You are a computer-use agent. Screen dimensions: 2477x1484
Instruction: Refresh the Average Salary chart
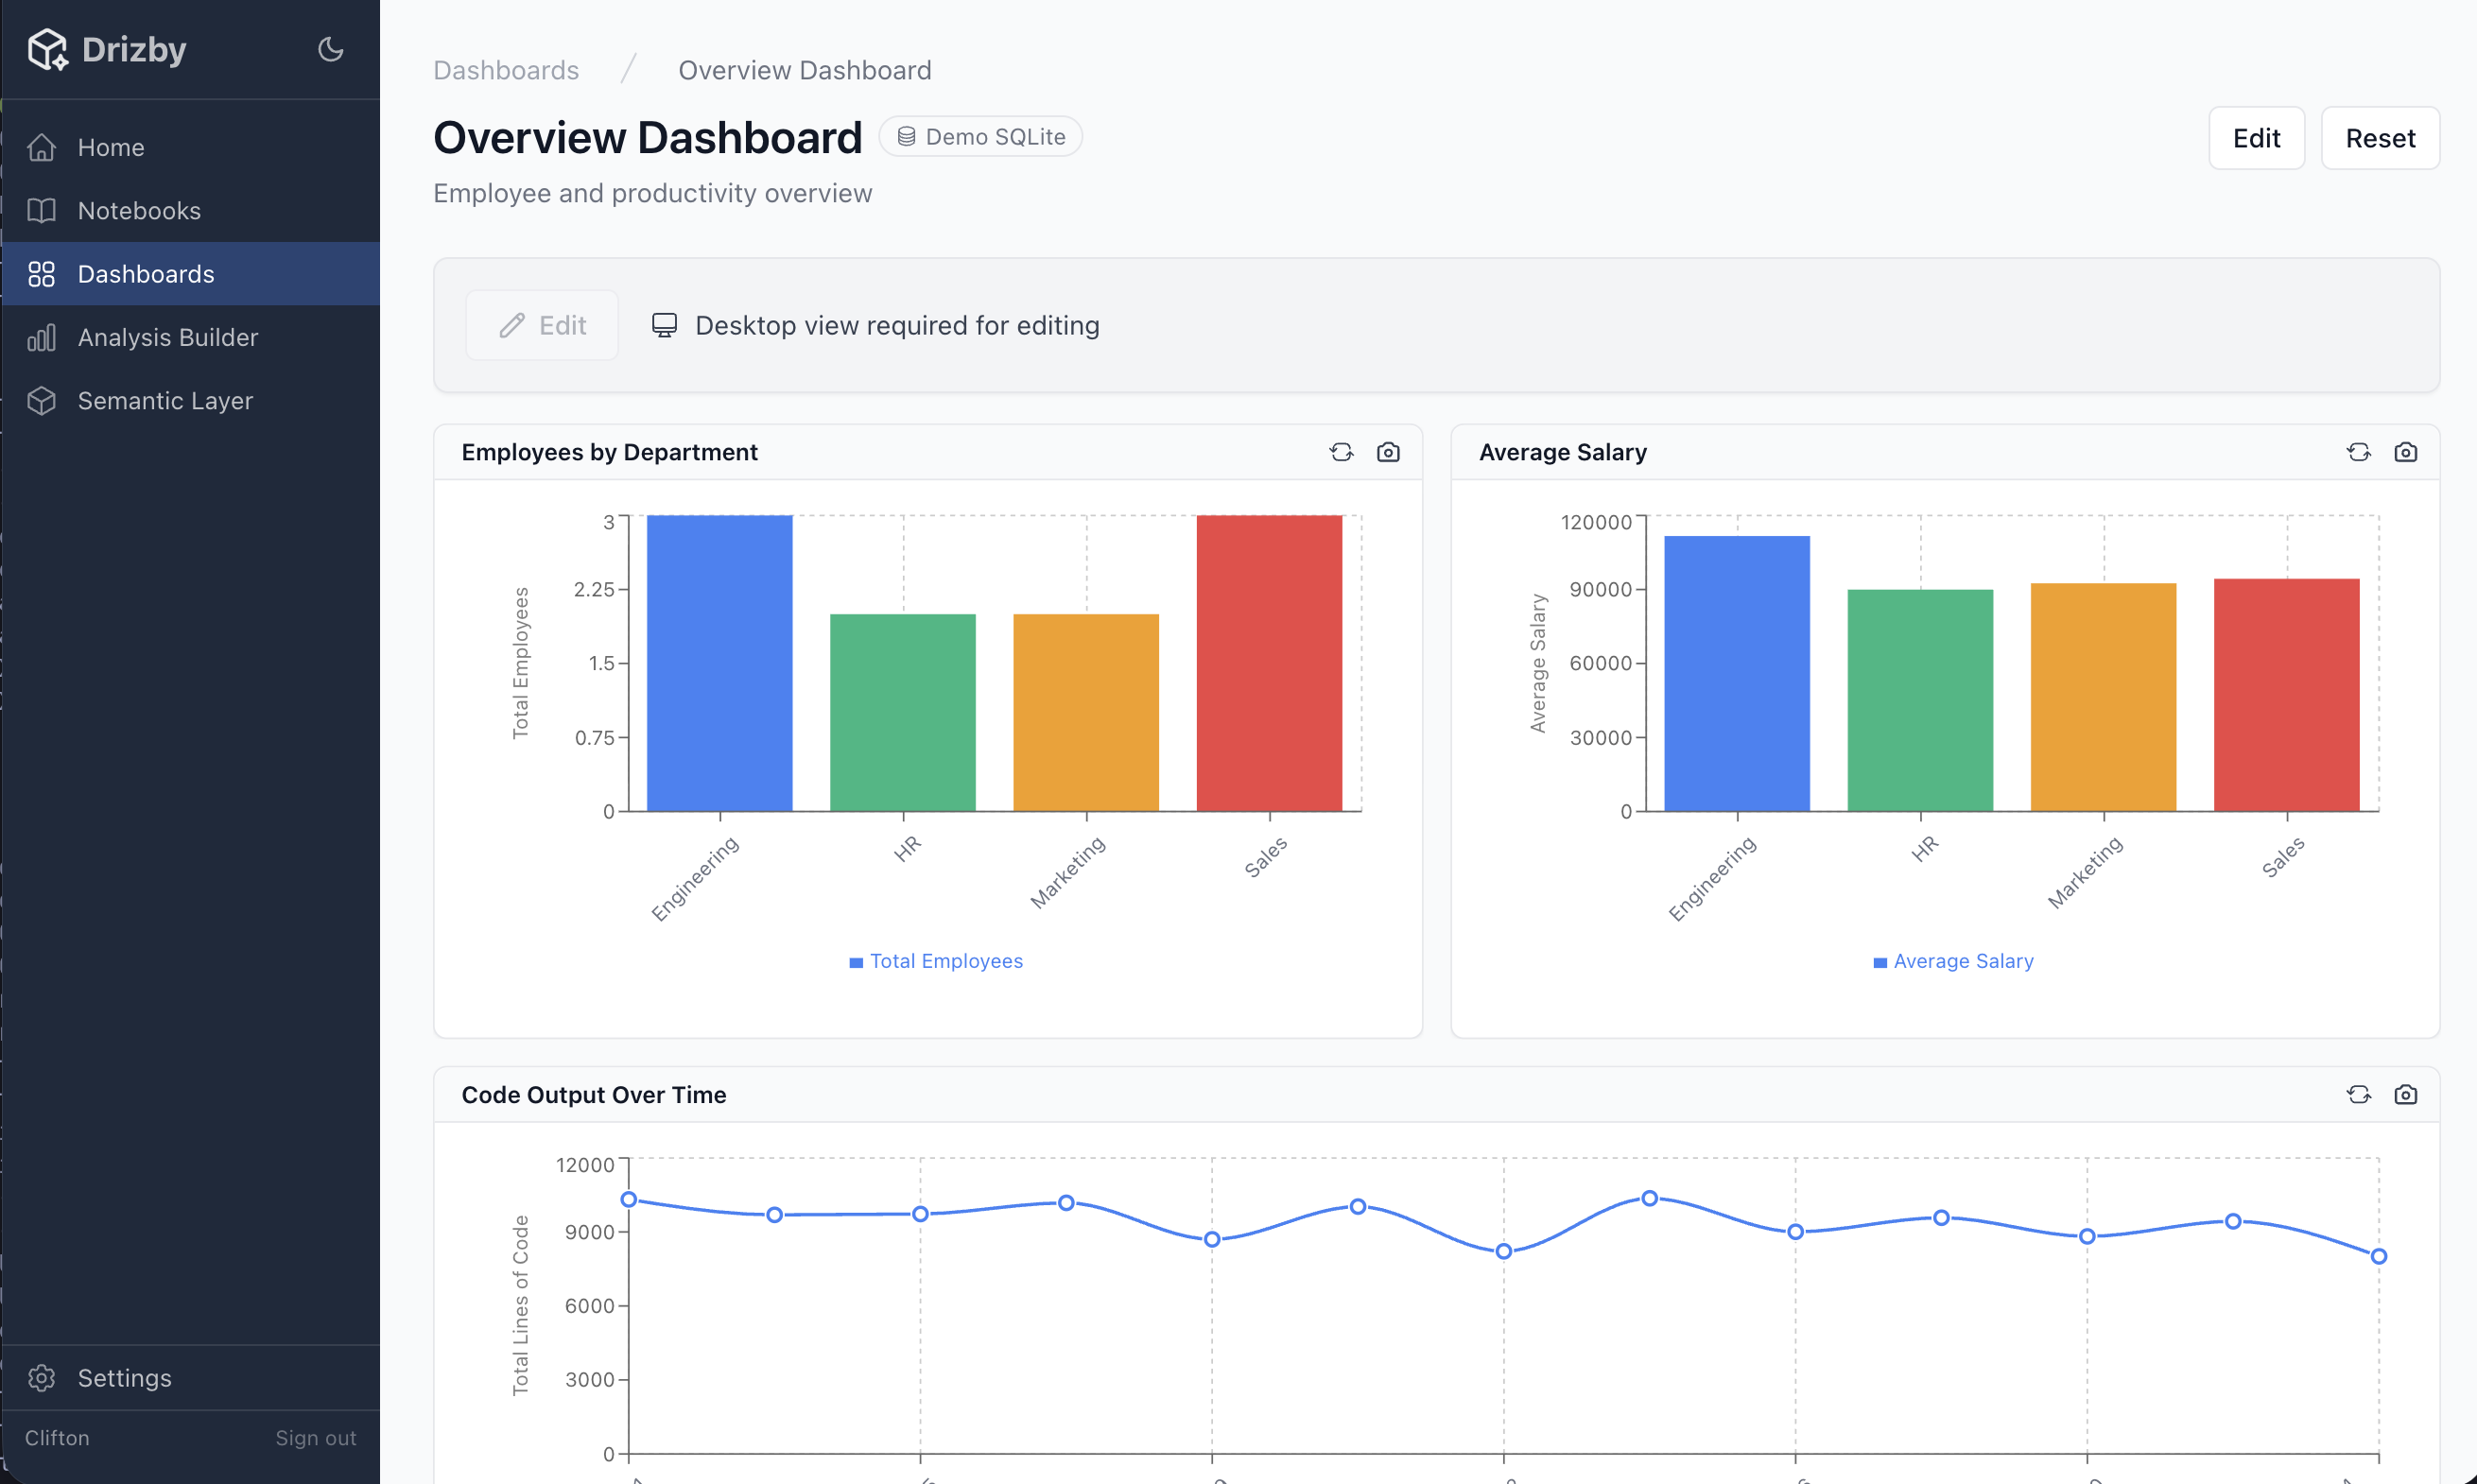(2358, 452)
